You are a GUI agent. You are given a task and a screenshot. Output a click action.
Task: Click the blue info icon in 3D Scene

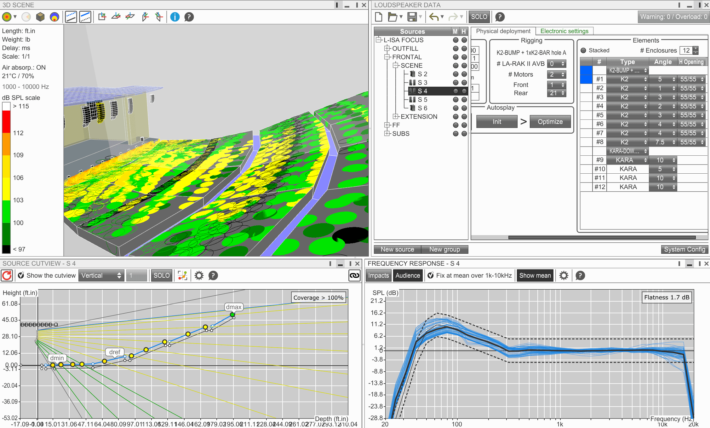tap(175, 17)
